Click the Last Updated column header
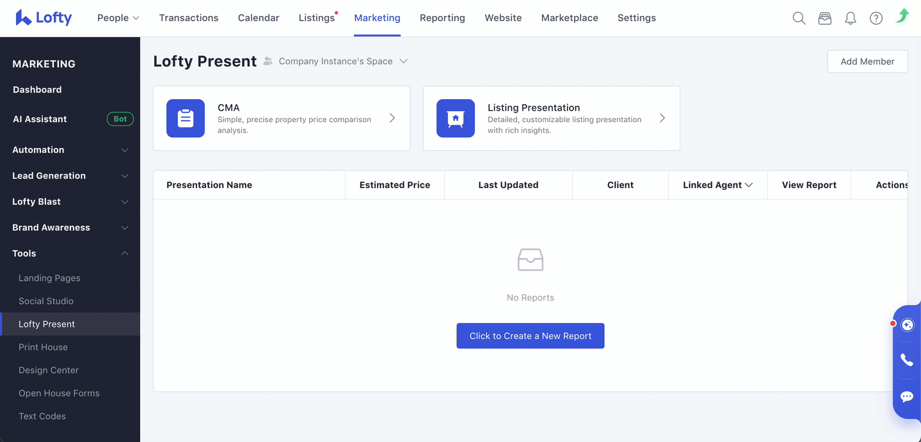 [508, 185]
